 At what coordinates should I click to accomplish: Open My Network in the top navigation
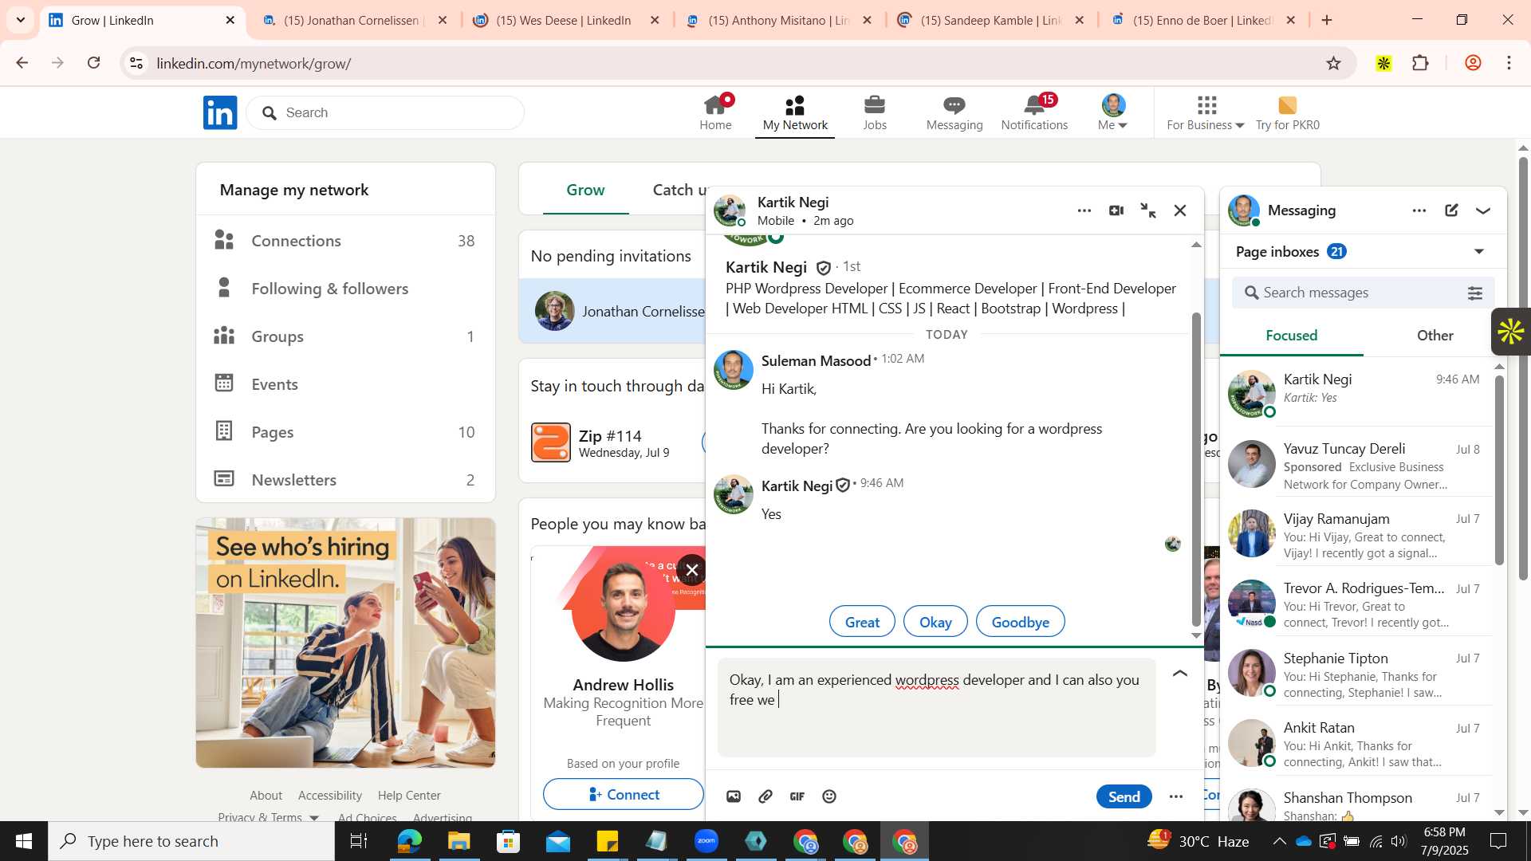(795, 112)
